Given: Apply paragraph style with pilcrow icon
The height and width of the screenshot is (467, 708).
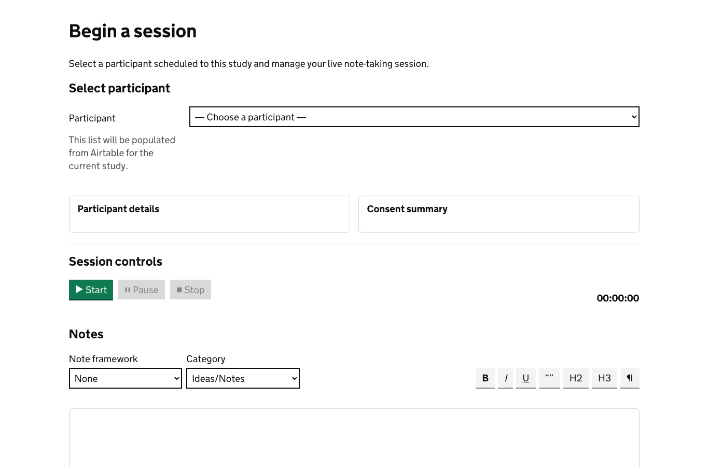Looking at the screenshot, I should point(630,378).
